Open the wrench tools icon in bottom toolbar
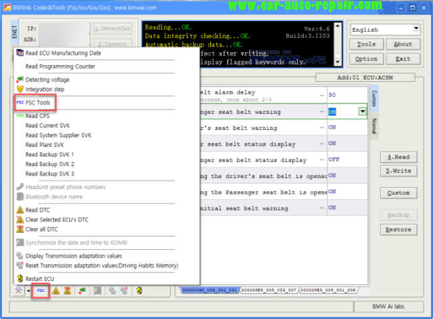Viewport: 433px width, 319px height. pos(19,291)
